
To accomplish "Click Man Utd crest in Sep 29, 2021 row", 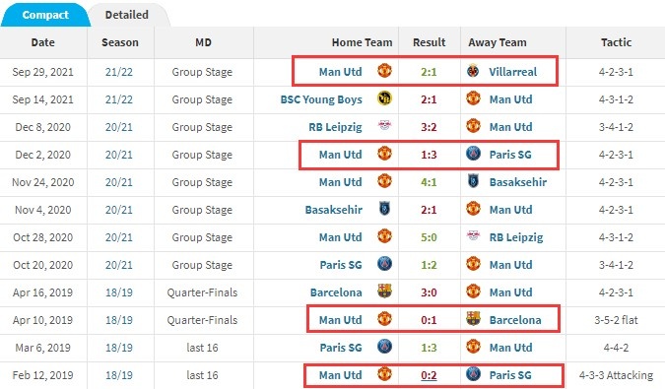I will click(x=384, y=70).
